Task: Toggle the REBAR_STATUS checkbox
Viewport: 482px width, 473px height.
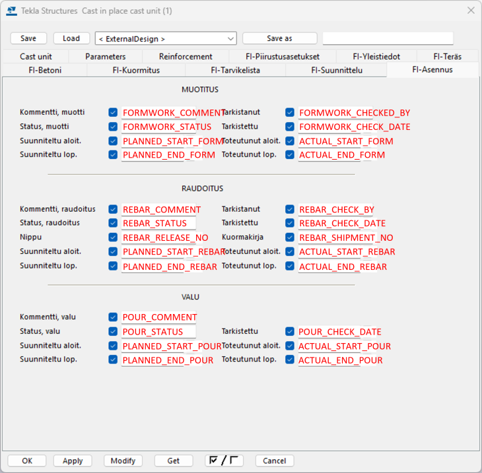Action: point(113,224)
